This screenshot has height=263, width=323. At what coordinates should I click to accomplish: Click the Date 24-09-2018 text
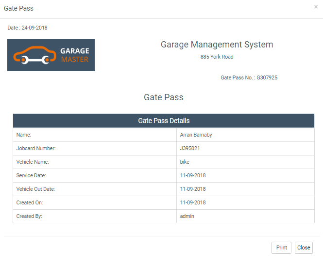pos(27,28)
